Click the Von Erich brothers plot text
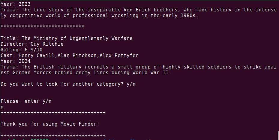279x140 pixels. (x=138, y=10)
